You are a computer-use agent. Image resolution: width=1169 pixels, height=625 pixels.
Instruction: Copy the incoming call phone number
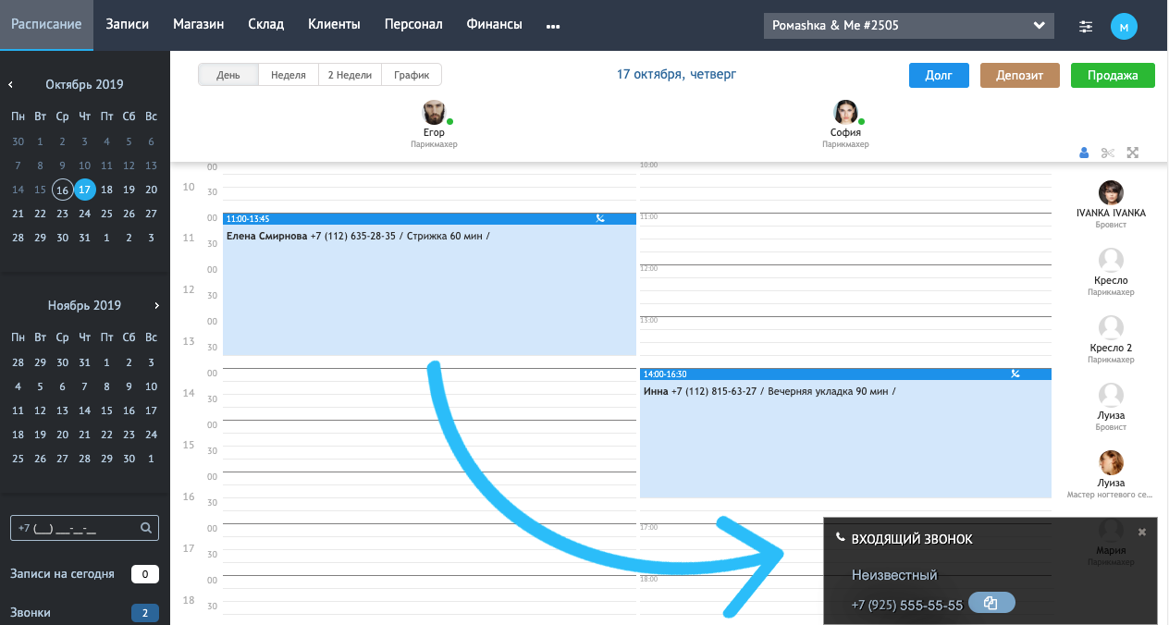991,604
